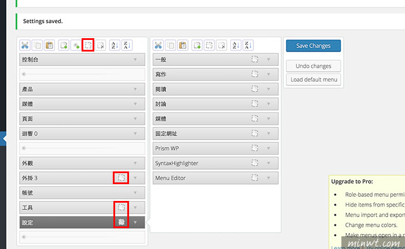405x249 pixels.
Task: Select the 外觀 top-level menu
Action: [82, 163]
